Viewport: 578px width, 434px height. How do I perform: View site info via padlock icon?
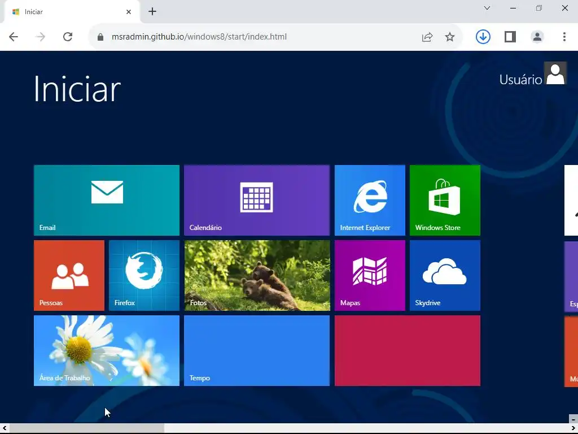pos(100,37)
